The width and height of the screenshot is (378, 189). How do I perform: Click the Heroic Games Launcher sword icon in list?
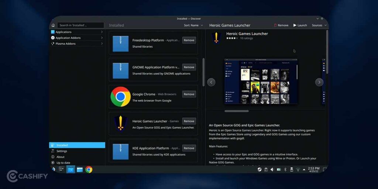click(121, 123)
